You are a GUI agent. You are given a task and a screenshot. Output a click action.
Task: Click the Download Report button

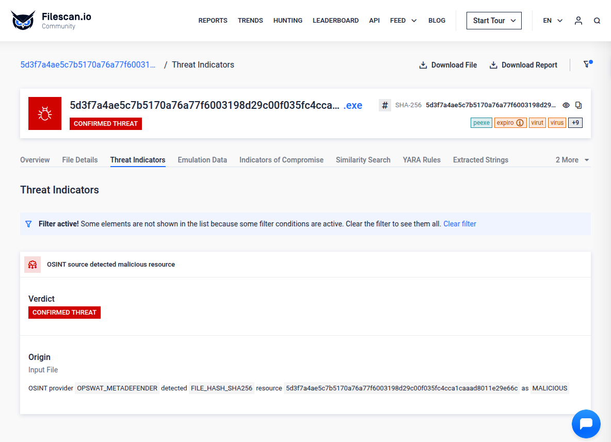tap(523, 65)
